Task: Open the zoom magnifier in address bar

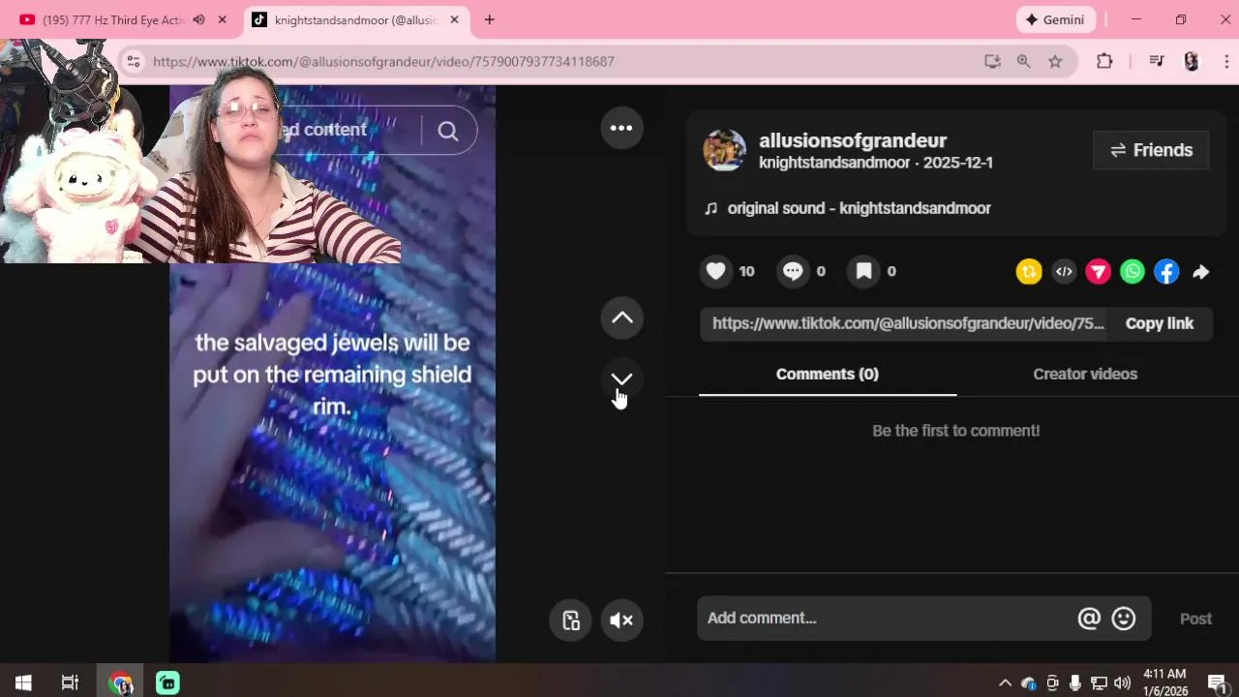Action: [x=1023, y=61]
